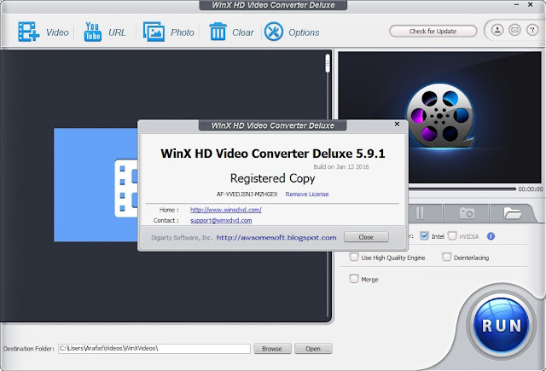Click the Clear trash can icon

click(x=218, y=32)
